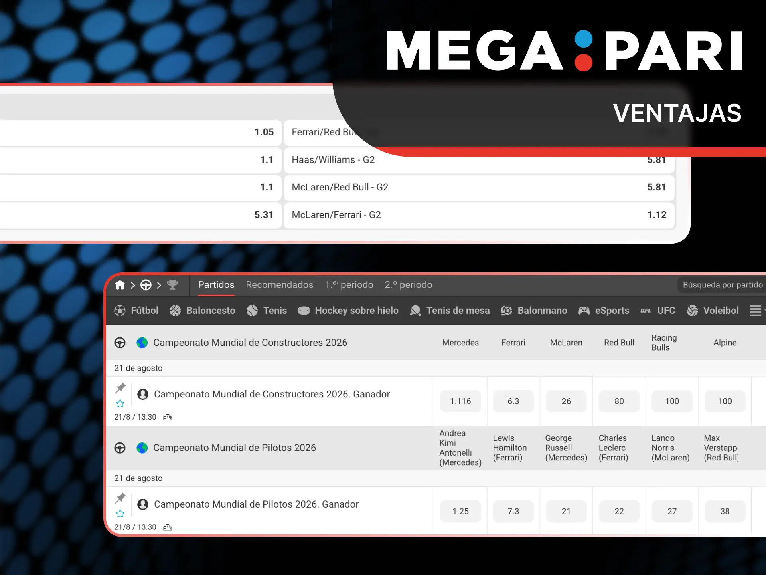Bet on Red Bull at 80
Screen dimensions: 766x575
point(619,401)
